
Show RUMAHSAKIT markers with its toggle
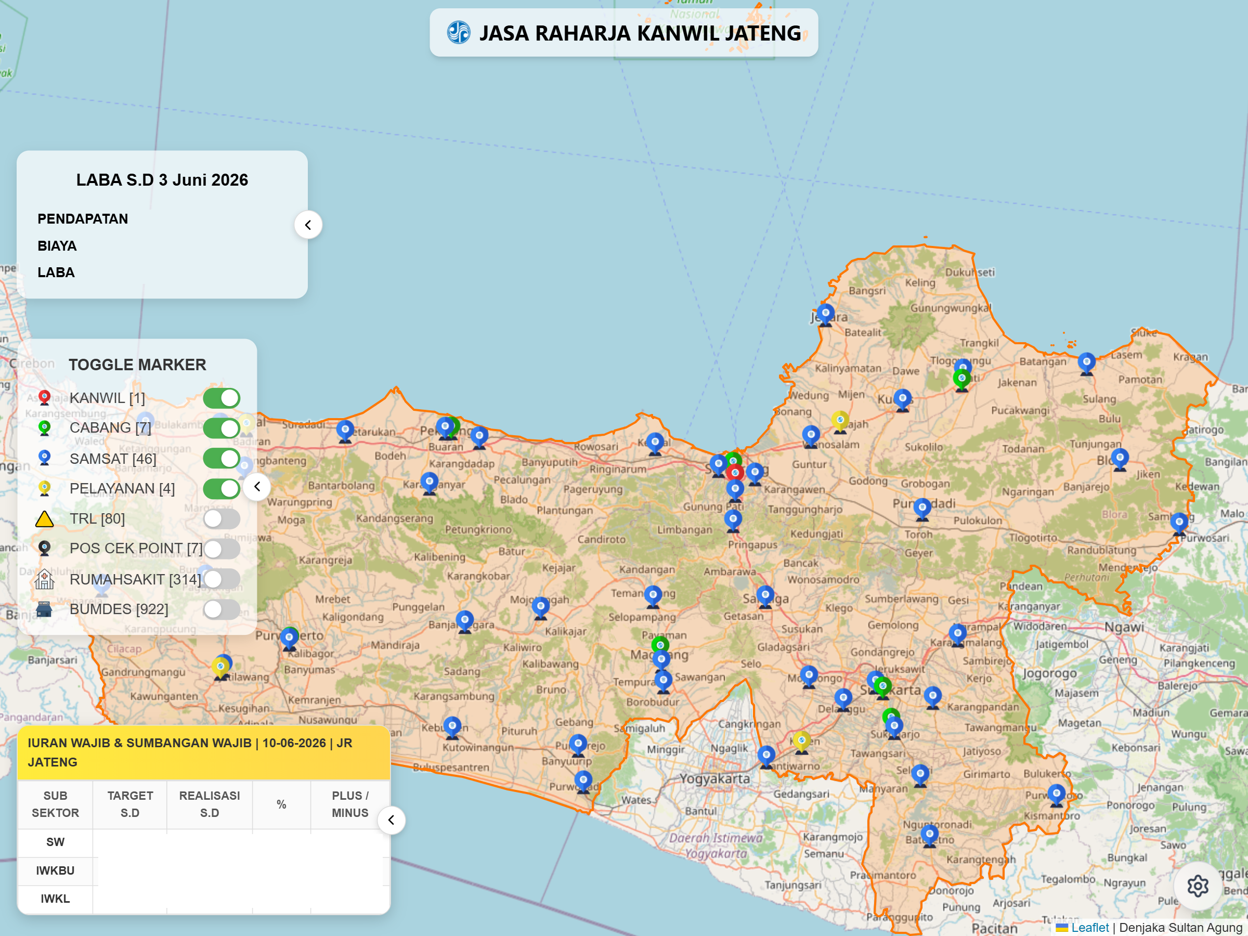(x=222, y=579)
